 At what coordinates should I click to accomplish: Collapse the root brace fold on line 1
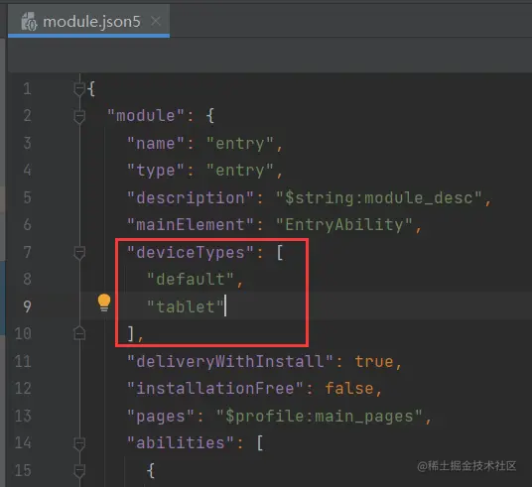click(79, 89)
